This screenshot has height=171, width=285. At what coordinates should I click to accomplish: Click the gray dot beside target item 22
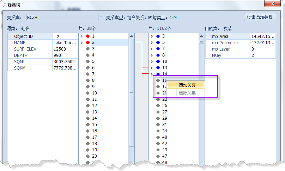[158, 99]
